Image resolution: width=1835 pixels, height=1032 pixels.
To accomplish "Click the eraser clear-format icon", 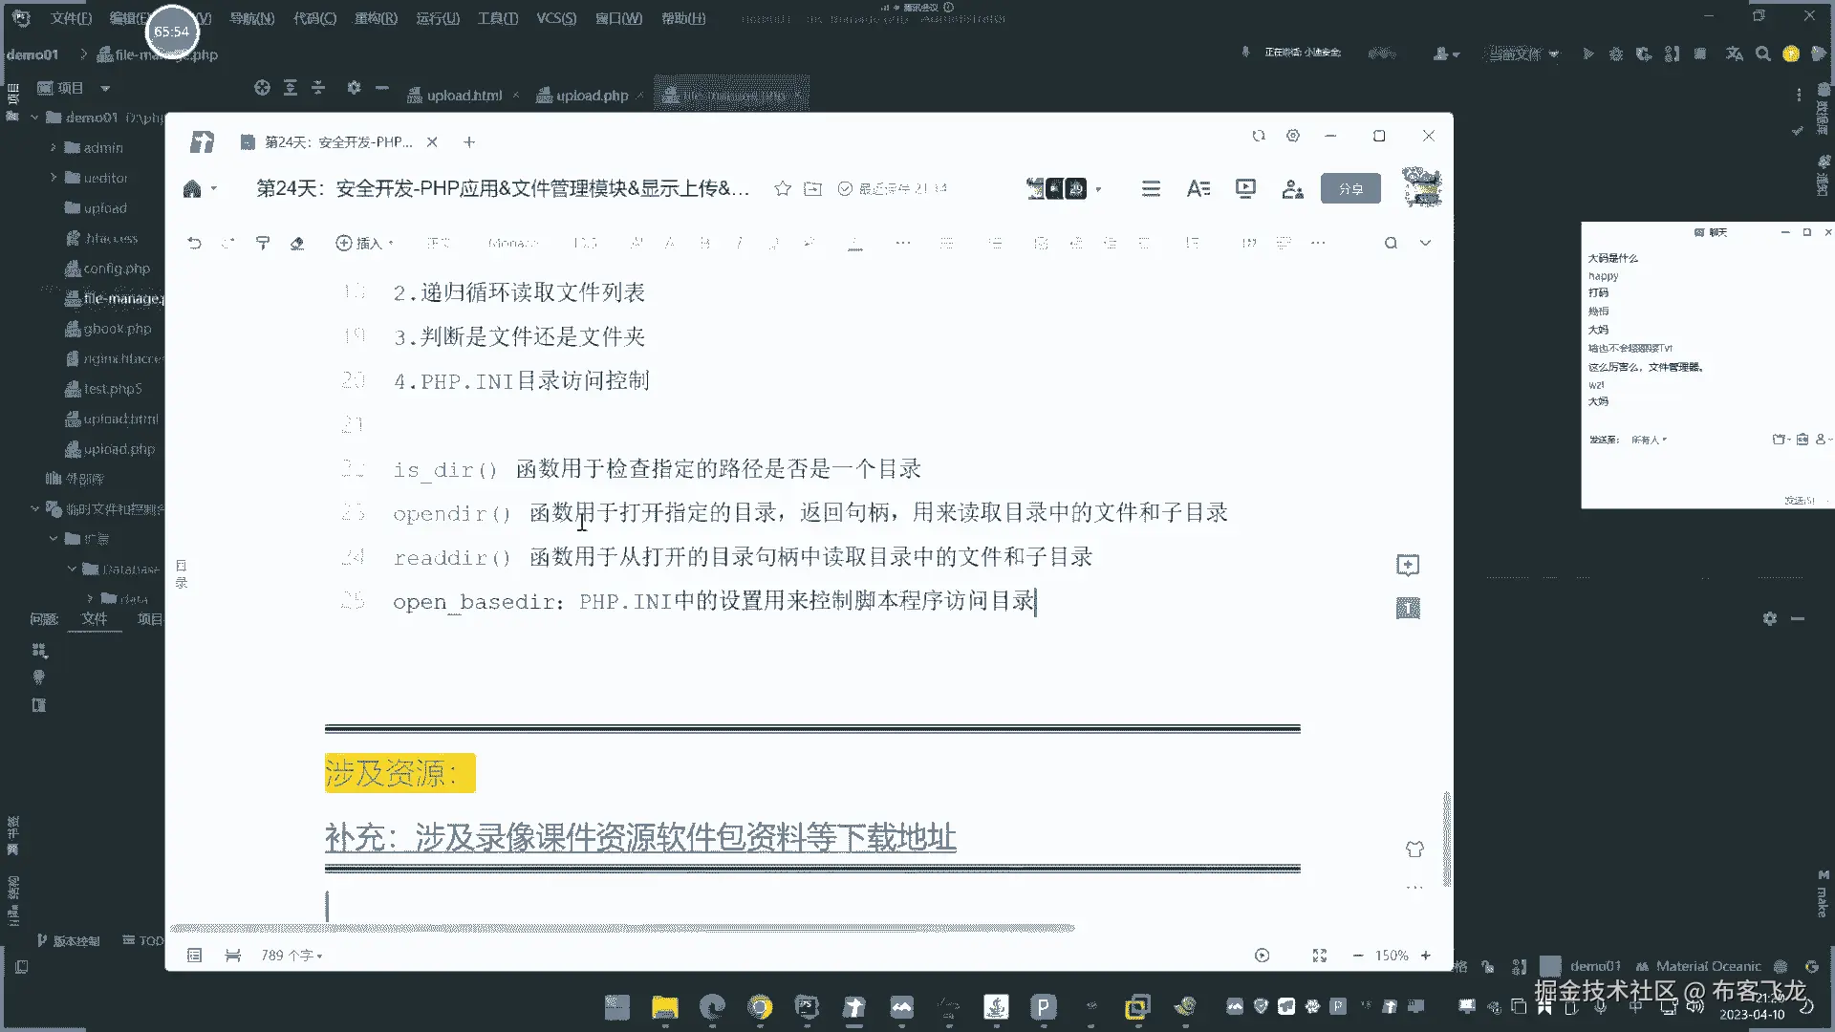I will pyautogui.click(x=297, y=243).
